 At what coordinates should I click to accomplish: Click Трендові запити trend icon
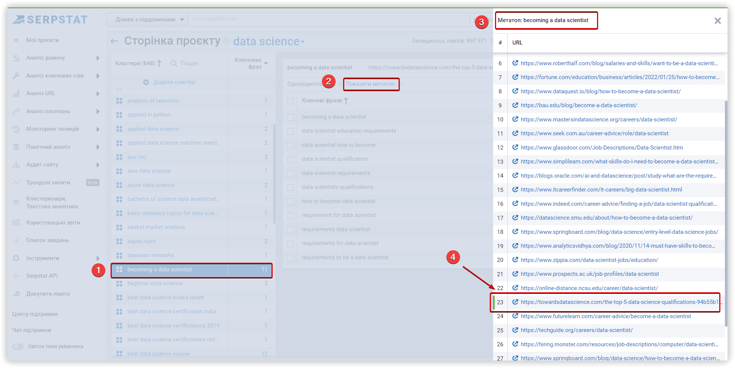(x=16, y=183)
